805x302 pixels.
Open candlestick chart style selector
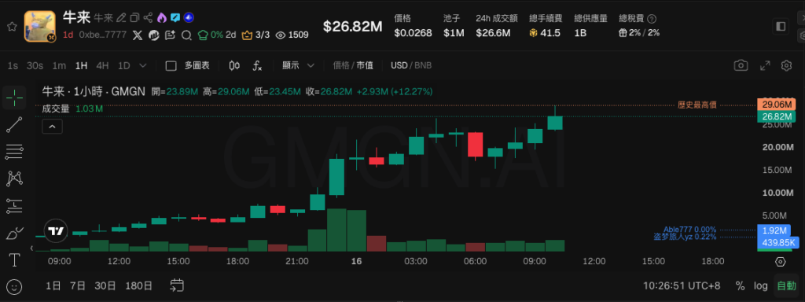pyautogui.click(x=234, y=65)
